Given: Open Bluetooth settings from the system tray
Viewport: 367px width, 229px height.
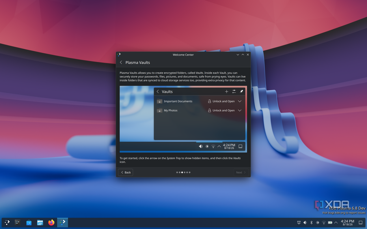Looking at the screenshot, I should [311, 223].
